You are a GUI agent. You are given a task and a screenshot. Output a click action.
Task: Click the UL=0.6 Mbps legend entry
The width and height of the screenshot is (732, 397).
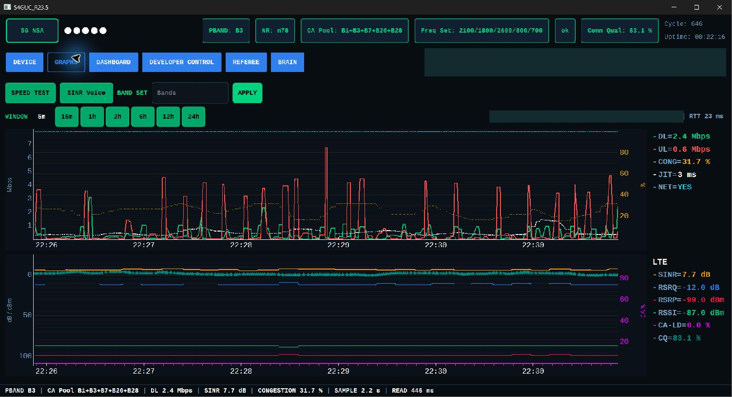coord(682,149)
